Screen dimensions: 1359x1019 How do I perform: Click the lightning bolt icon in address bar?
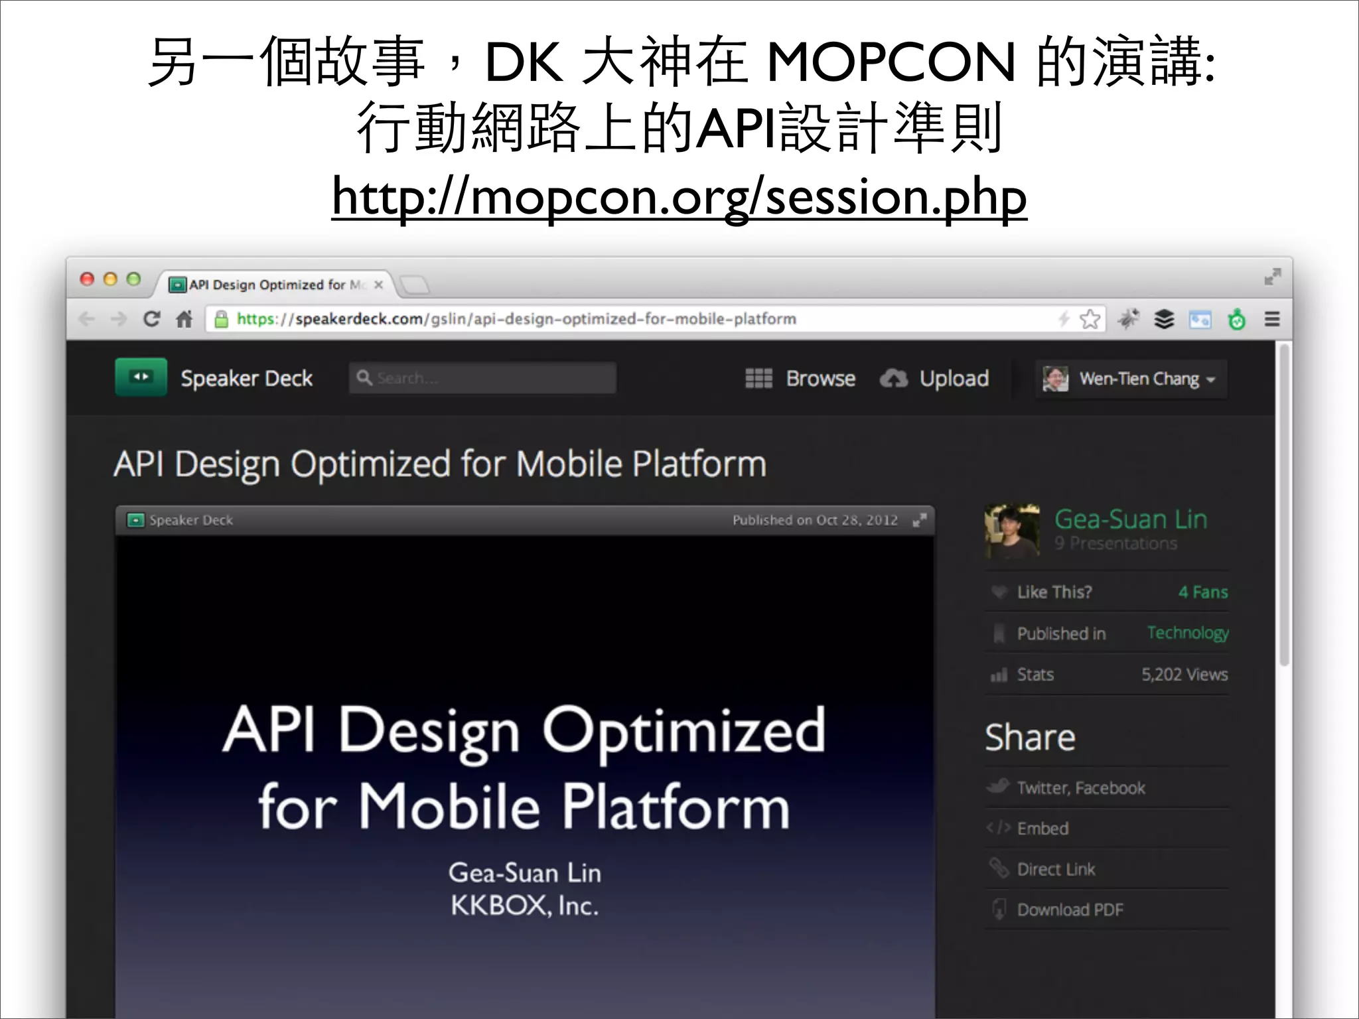(x=1064, y=319)
